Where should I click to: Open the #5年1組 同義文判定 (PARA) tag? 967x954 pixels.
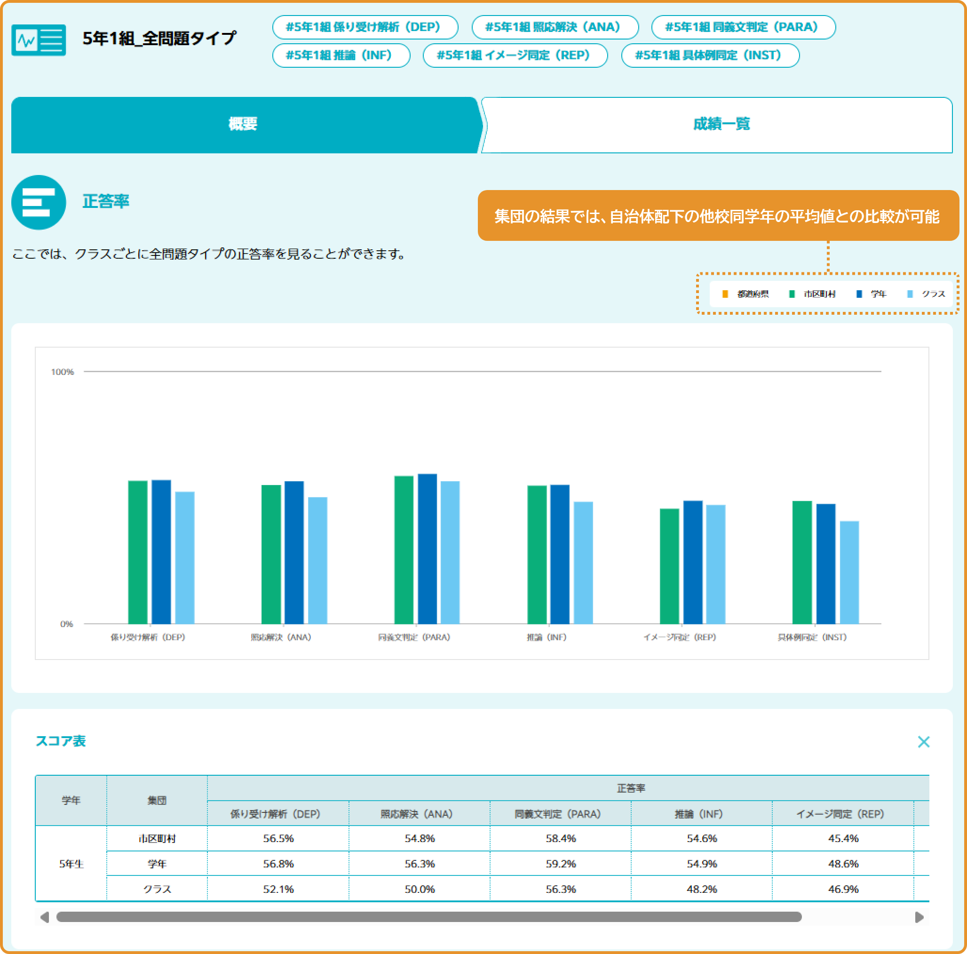(x=743, y=27)
